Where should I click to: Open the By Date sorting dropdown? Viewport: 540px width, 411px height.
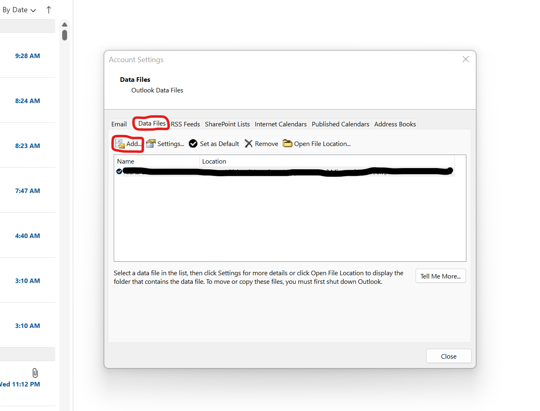click(x=18, y=9)
